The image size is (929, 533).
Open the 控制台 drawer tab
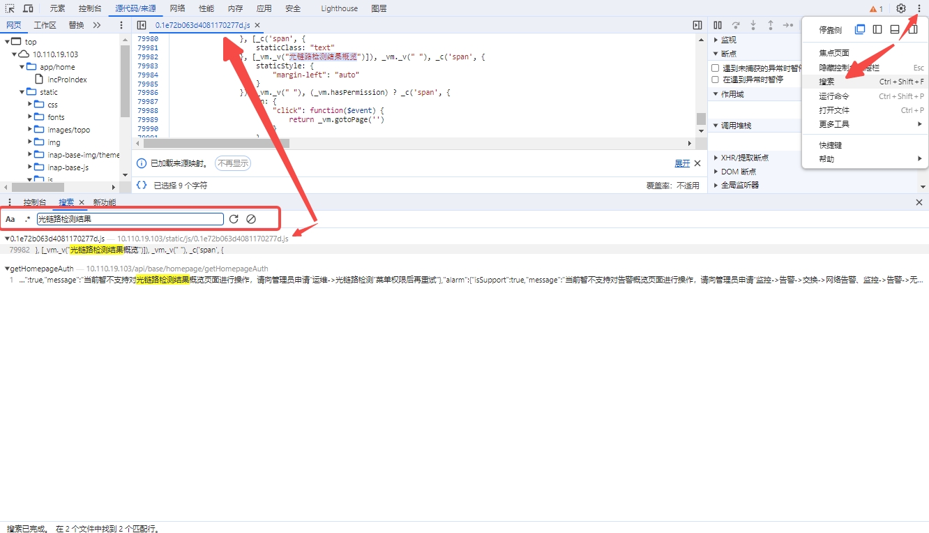[35, 202]
